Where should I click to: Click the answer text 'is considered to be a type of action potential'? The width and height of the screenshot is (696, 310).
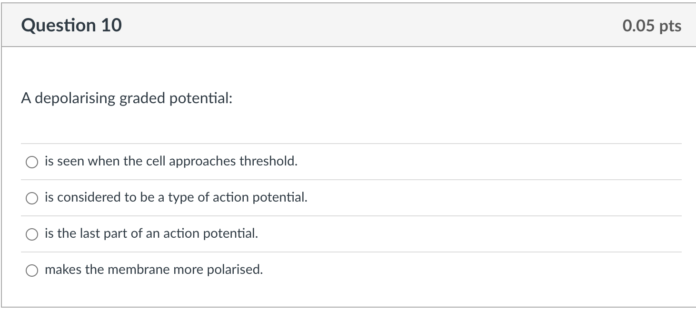point(175,197)
